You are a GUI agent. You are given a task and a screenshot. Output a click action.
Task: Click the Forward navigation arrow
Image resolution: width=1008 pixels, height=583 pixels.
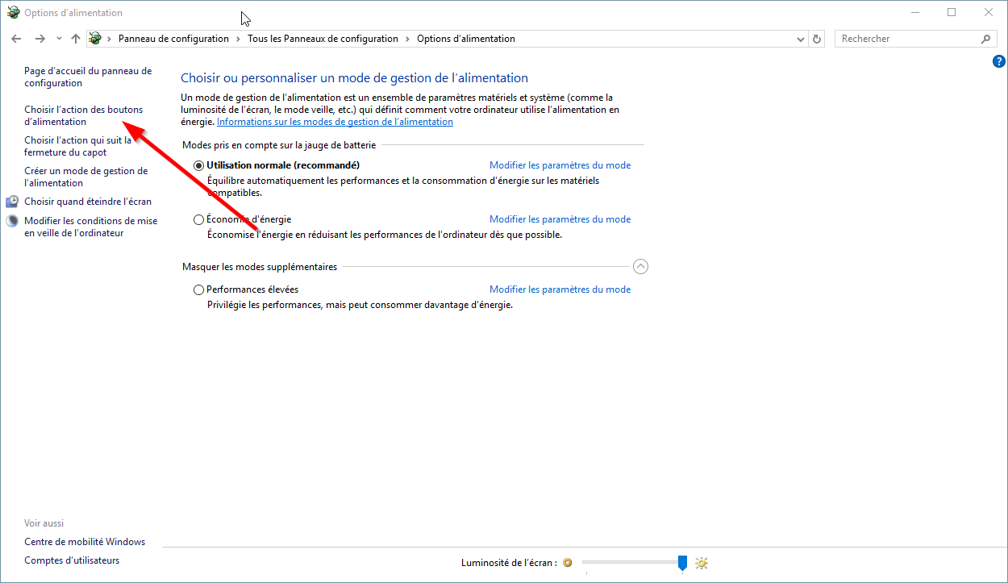[x=40, y=39]
